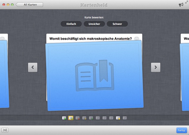189x135 pixels.
Task: Click the megaphone feedback icon
Action: [181, 5]
